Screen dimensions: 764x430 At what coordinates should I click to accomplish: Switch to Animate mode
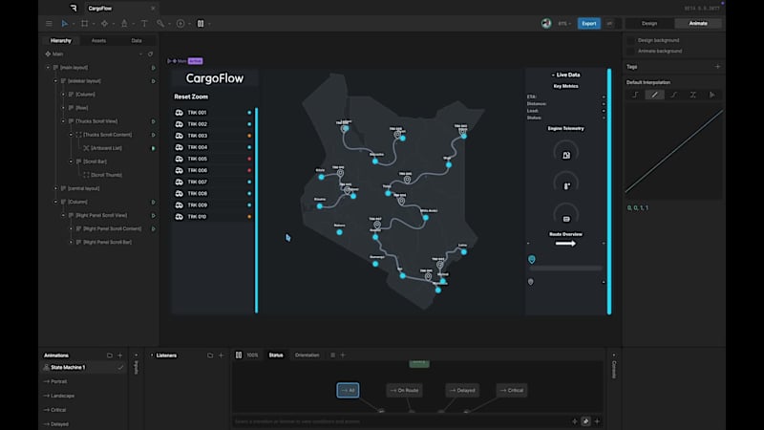click(x=698, y=23)
